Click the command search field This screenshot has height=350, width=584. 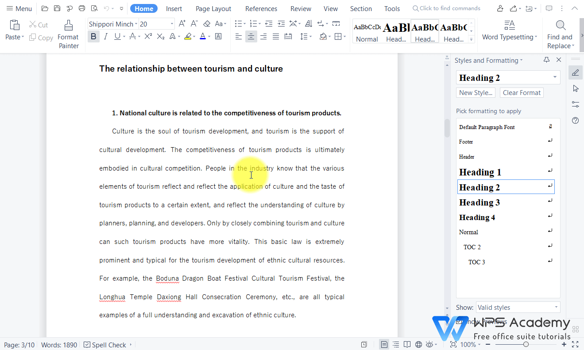[446, 8]
